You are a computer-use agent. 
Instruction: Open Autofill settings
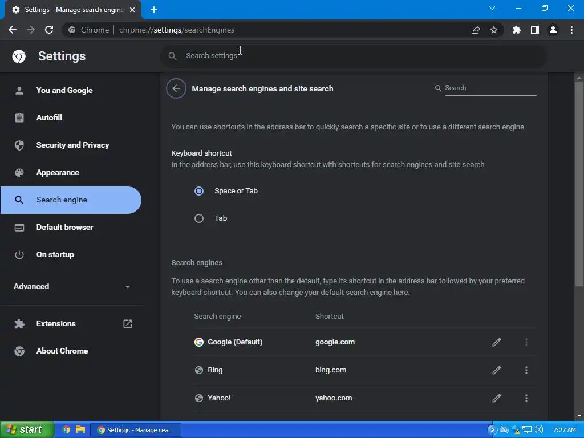coord(71,117)
